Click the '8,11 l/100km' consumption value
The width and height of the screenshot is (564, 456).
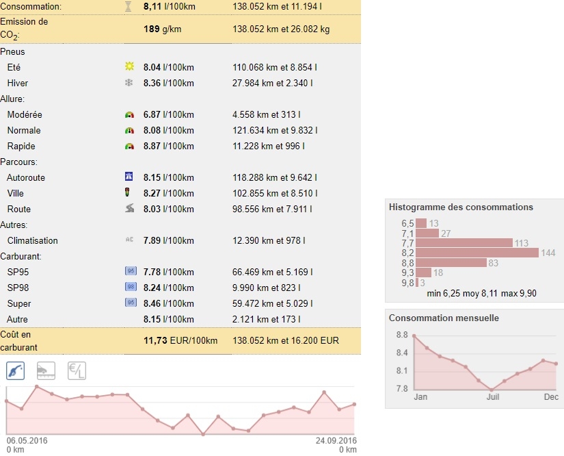tap(170, 6)
